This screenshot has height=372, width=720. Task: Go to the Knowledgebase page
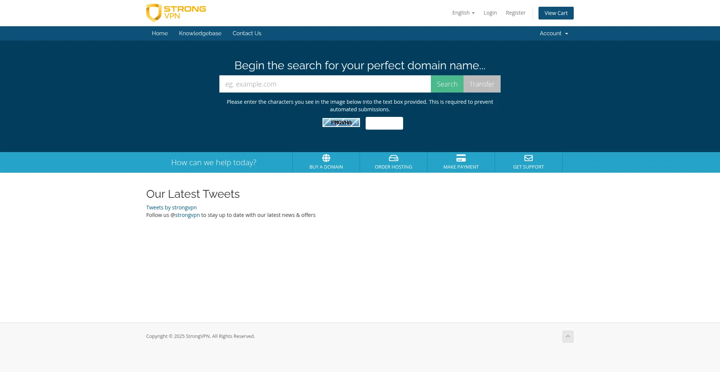click(x=200, y=33)
